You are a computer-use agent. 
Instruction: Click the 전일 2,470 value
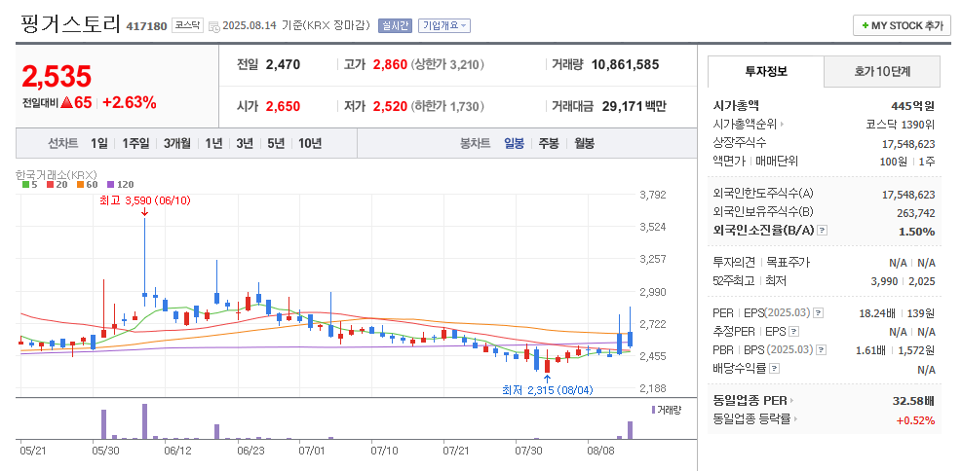coord(283,64)
